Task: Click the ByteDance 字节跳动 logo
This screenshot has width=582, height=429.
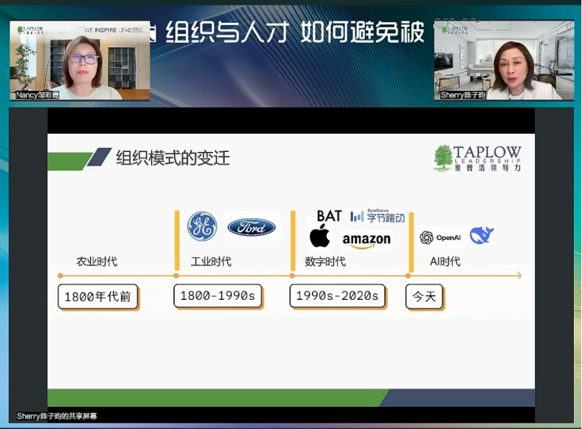Action: 377,216
